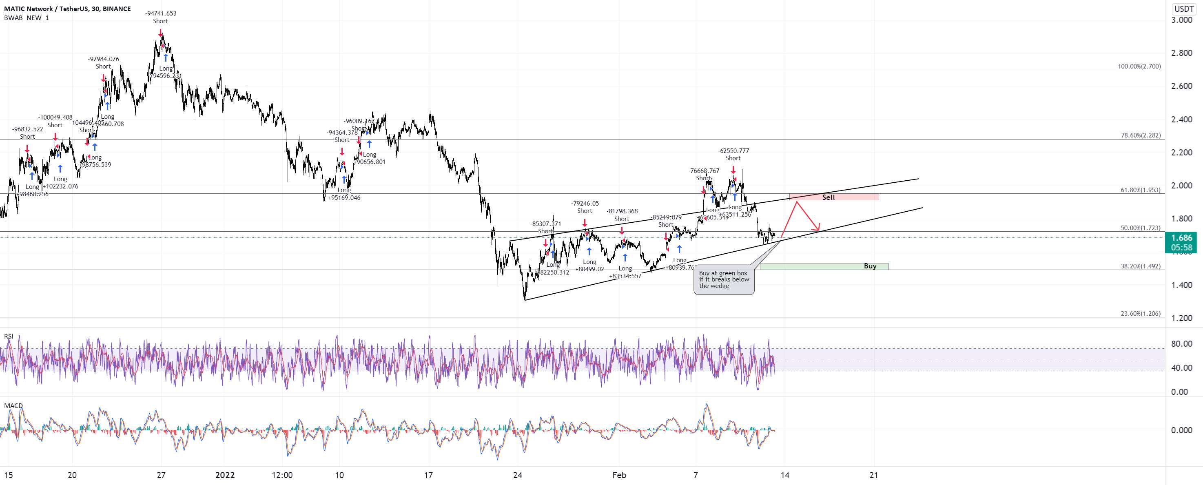1203x485 pixels.
Task: Click the blue Long arrow above +80499.02
Action: click(589, 252)
